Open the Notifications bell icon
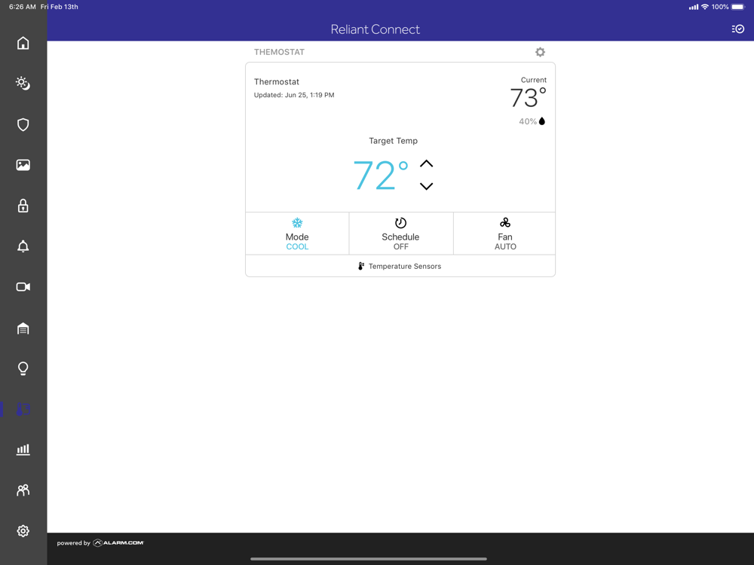Screen dimensions: 754x565 click(x=23, y=246)
